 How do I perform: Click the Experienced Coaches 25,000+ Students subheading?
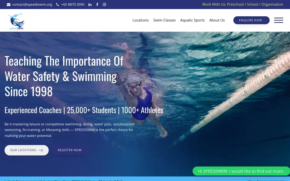pyautogui.click(x=84, y=110)
